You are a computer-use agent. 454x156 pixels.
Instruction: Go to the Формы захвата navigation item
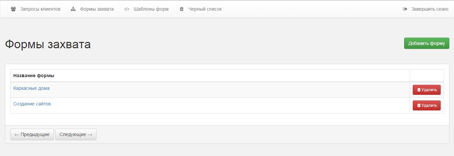coord(97,9)
